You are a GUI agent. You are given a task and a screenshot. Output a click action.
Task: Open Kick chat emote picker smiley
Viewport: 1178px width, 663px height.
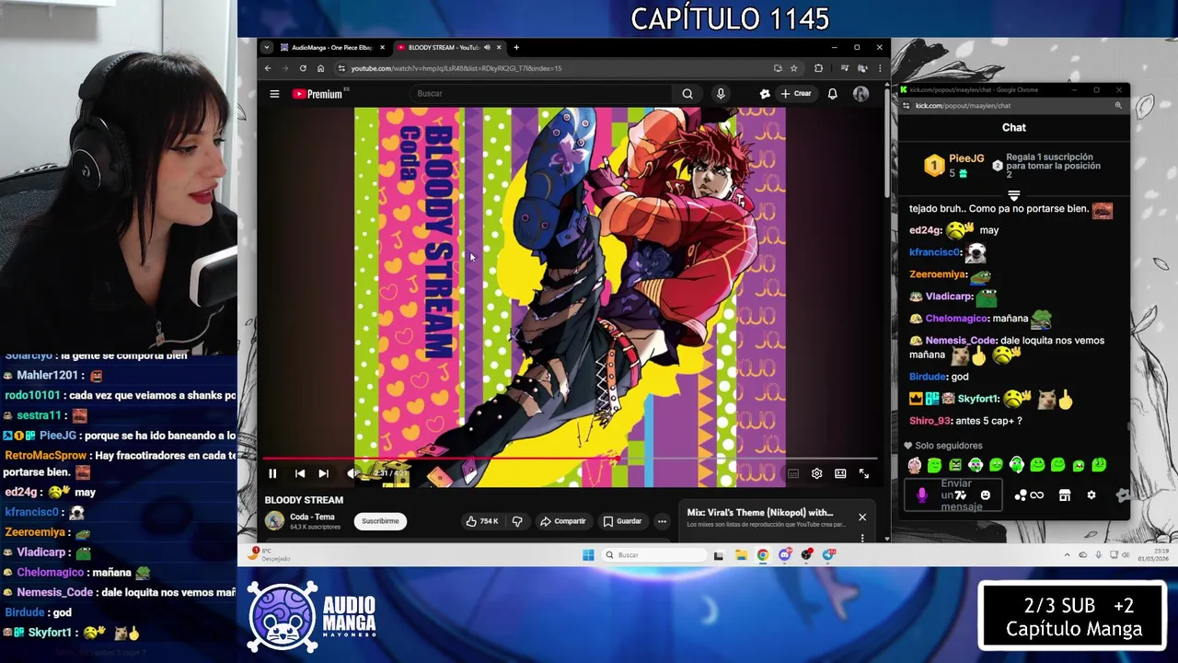point(986,495)
